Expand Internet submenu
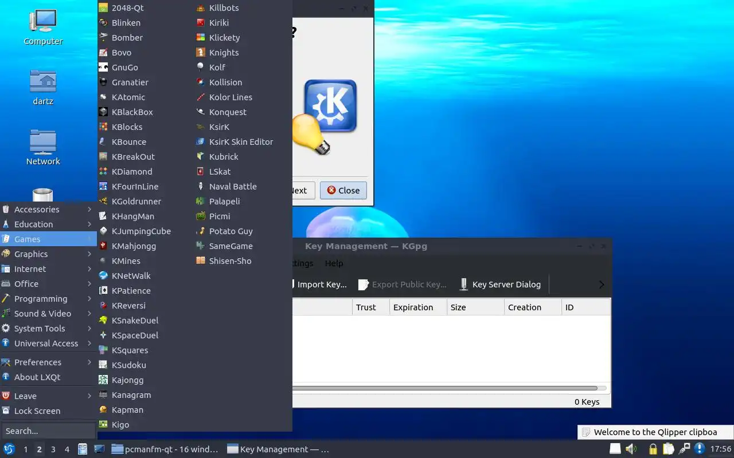 pyautogui.click(x=48, y=269)
